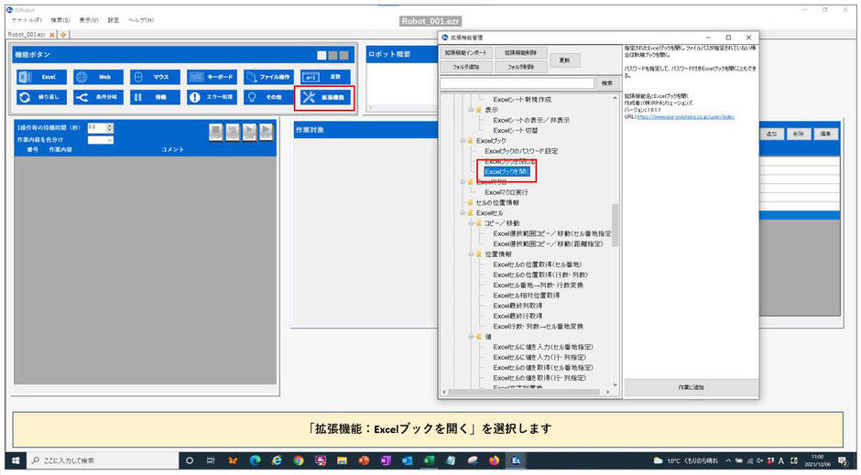The image size is (861, 475).
Task: Select Excelシート切替 tree item
Action: [515, 131]
